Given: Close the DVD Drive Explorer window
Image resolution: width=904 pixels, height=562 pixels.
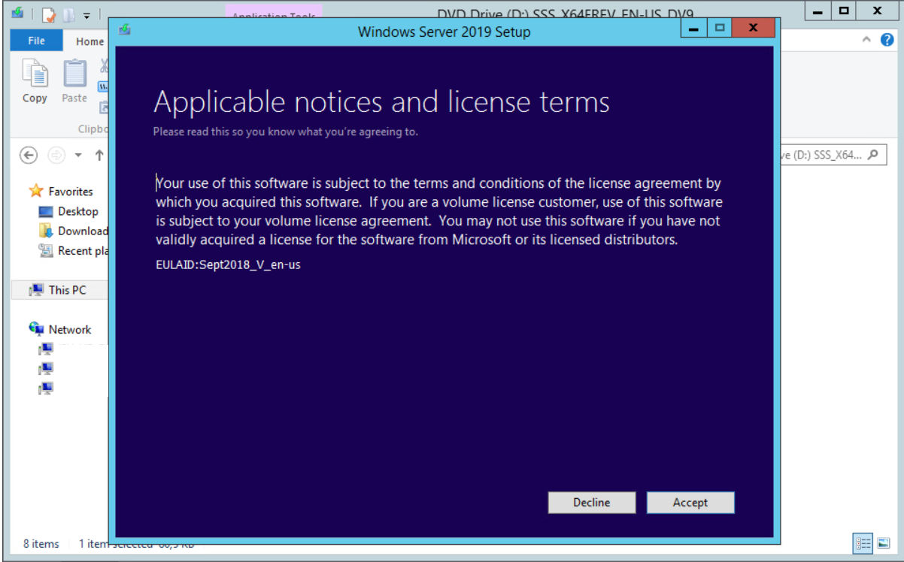Looking at the screenshot, I should [877, 11].
